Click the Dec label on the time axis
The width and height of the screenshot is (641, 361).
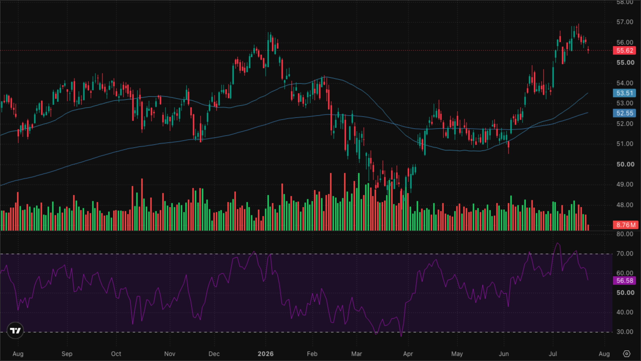click(x=214, y=354)
